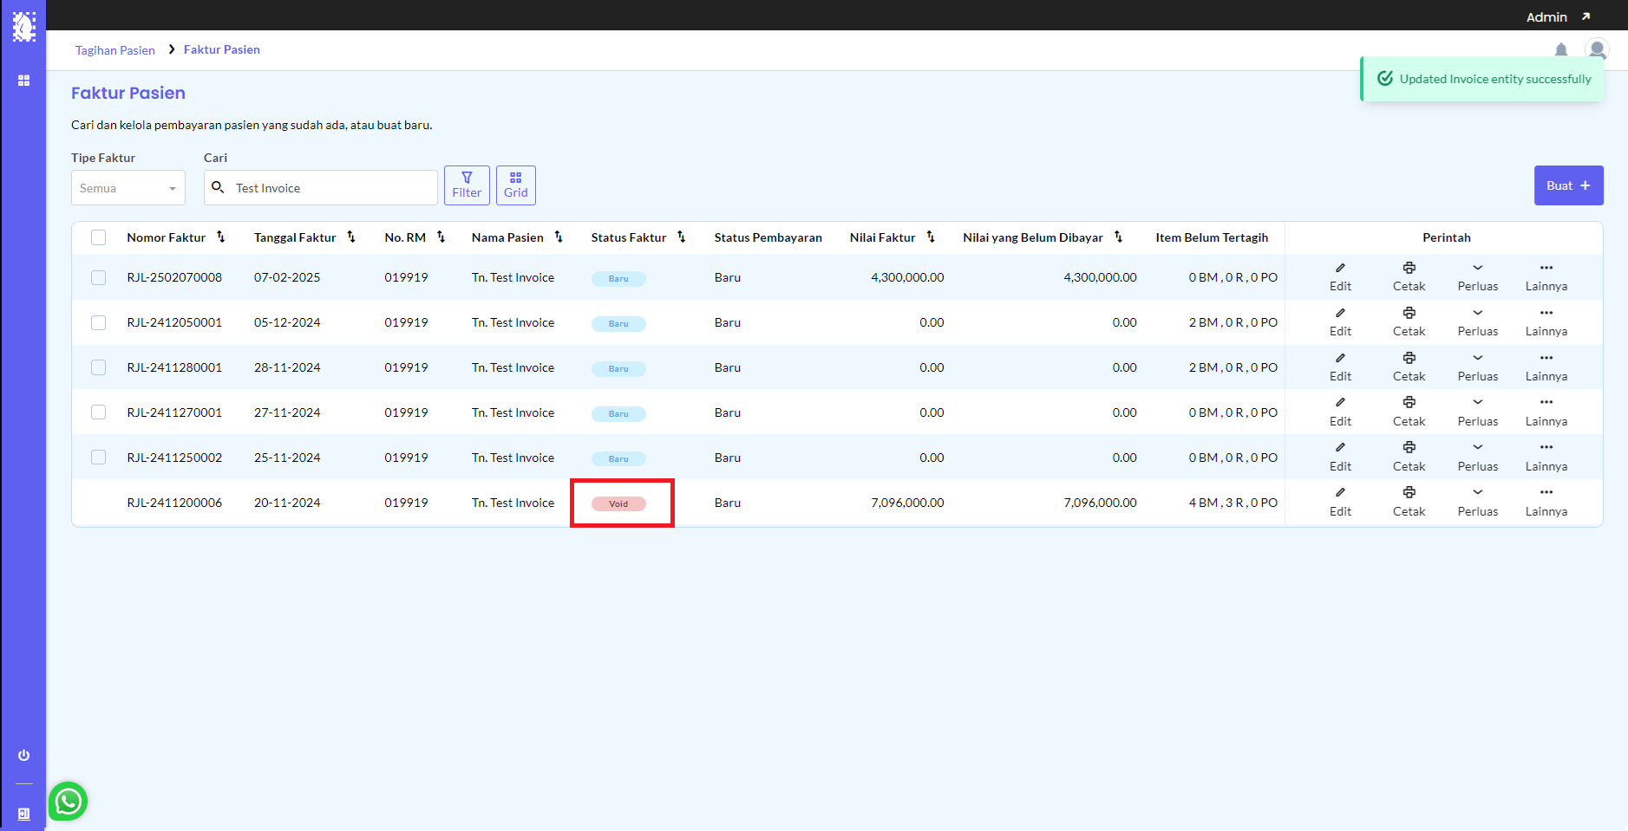The image size is (1628, 831).
Task: Expand row RJL-2411200006 with Perluas
Action: click(1478, 503)
